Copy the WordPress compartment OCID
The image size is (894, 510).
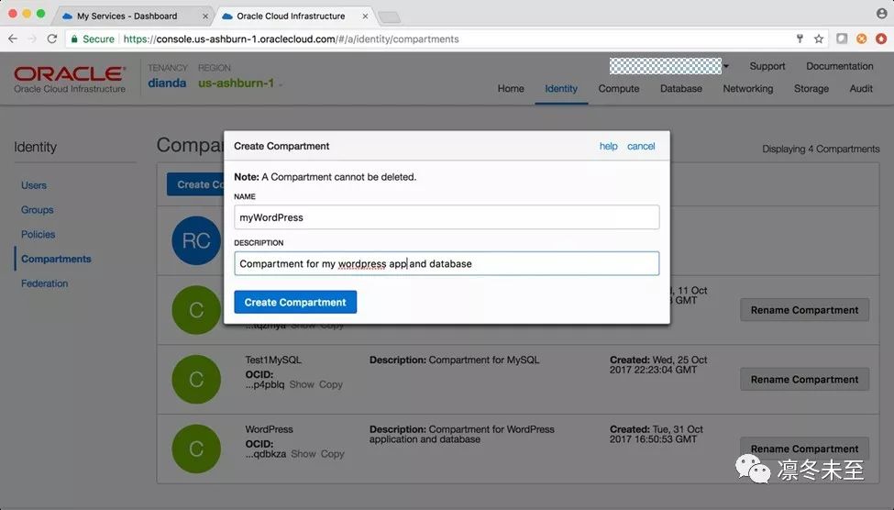(x=333, y=454)
